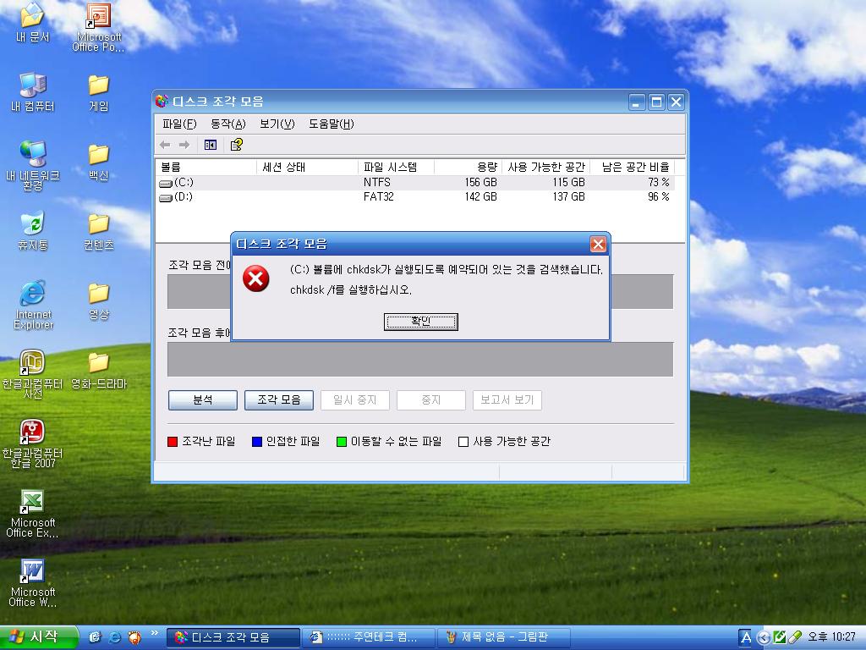Open the Microsoft Office PowerPoint desktop shortcut
Screen dimensions: 866x650
coord(98,26)
